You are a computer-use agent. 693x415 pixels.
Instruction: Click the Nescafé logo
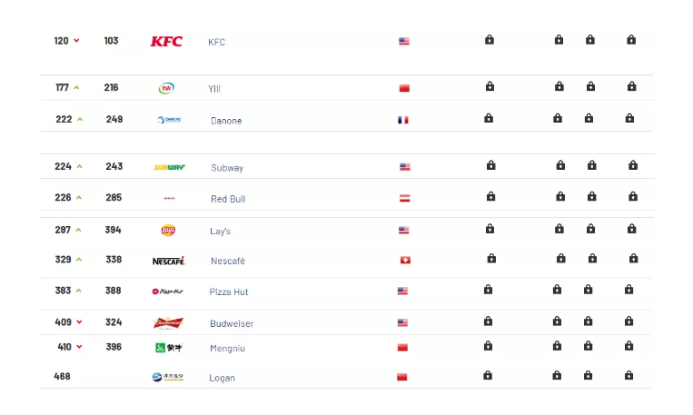pos(169,261)
